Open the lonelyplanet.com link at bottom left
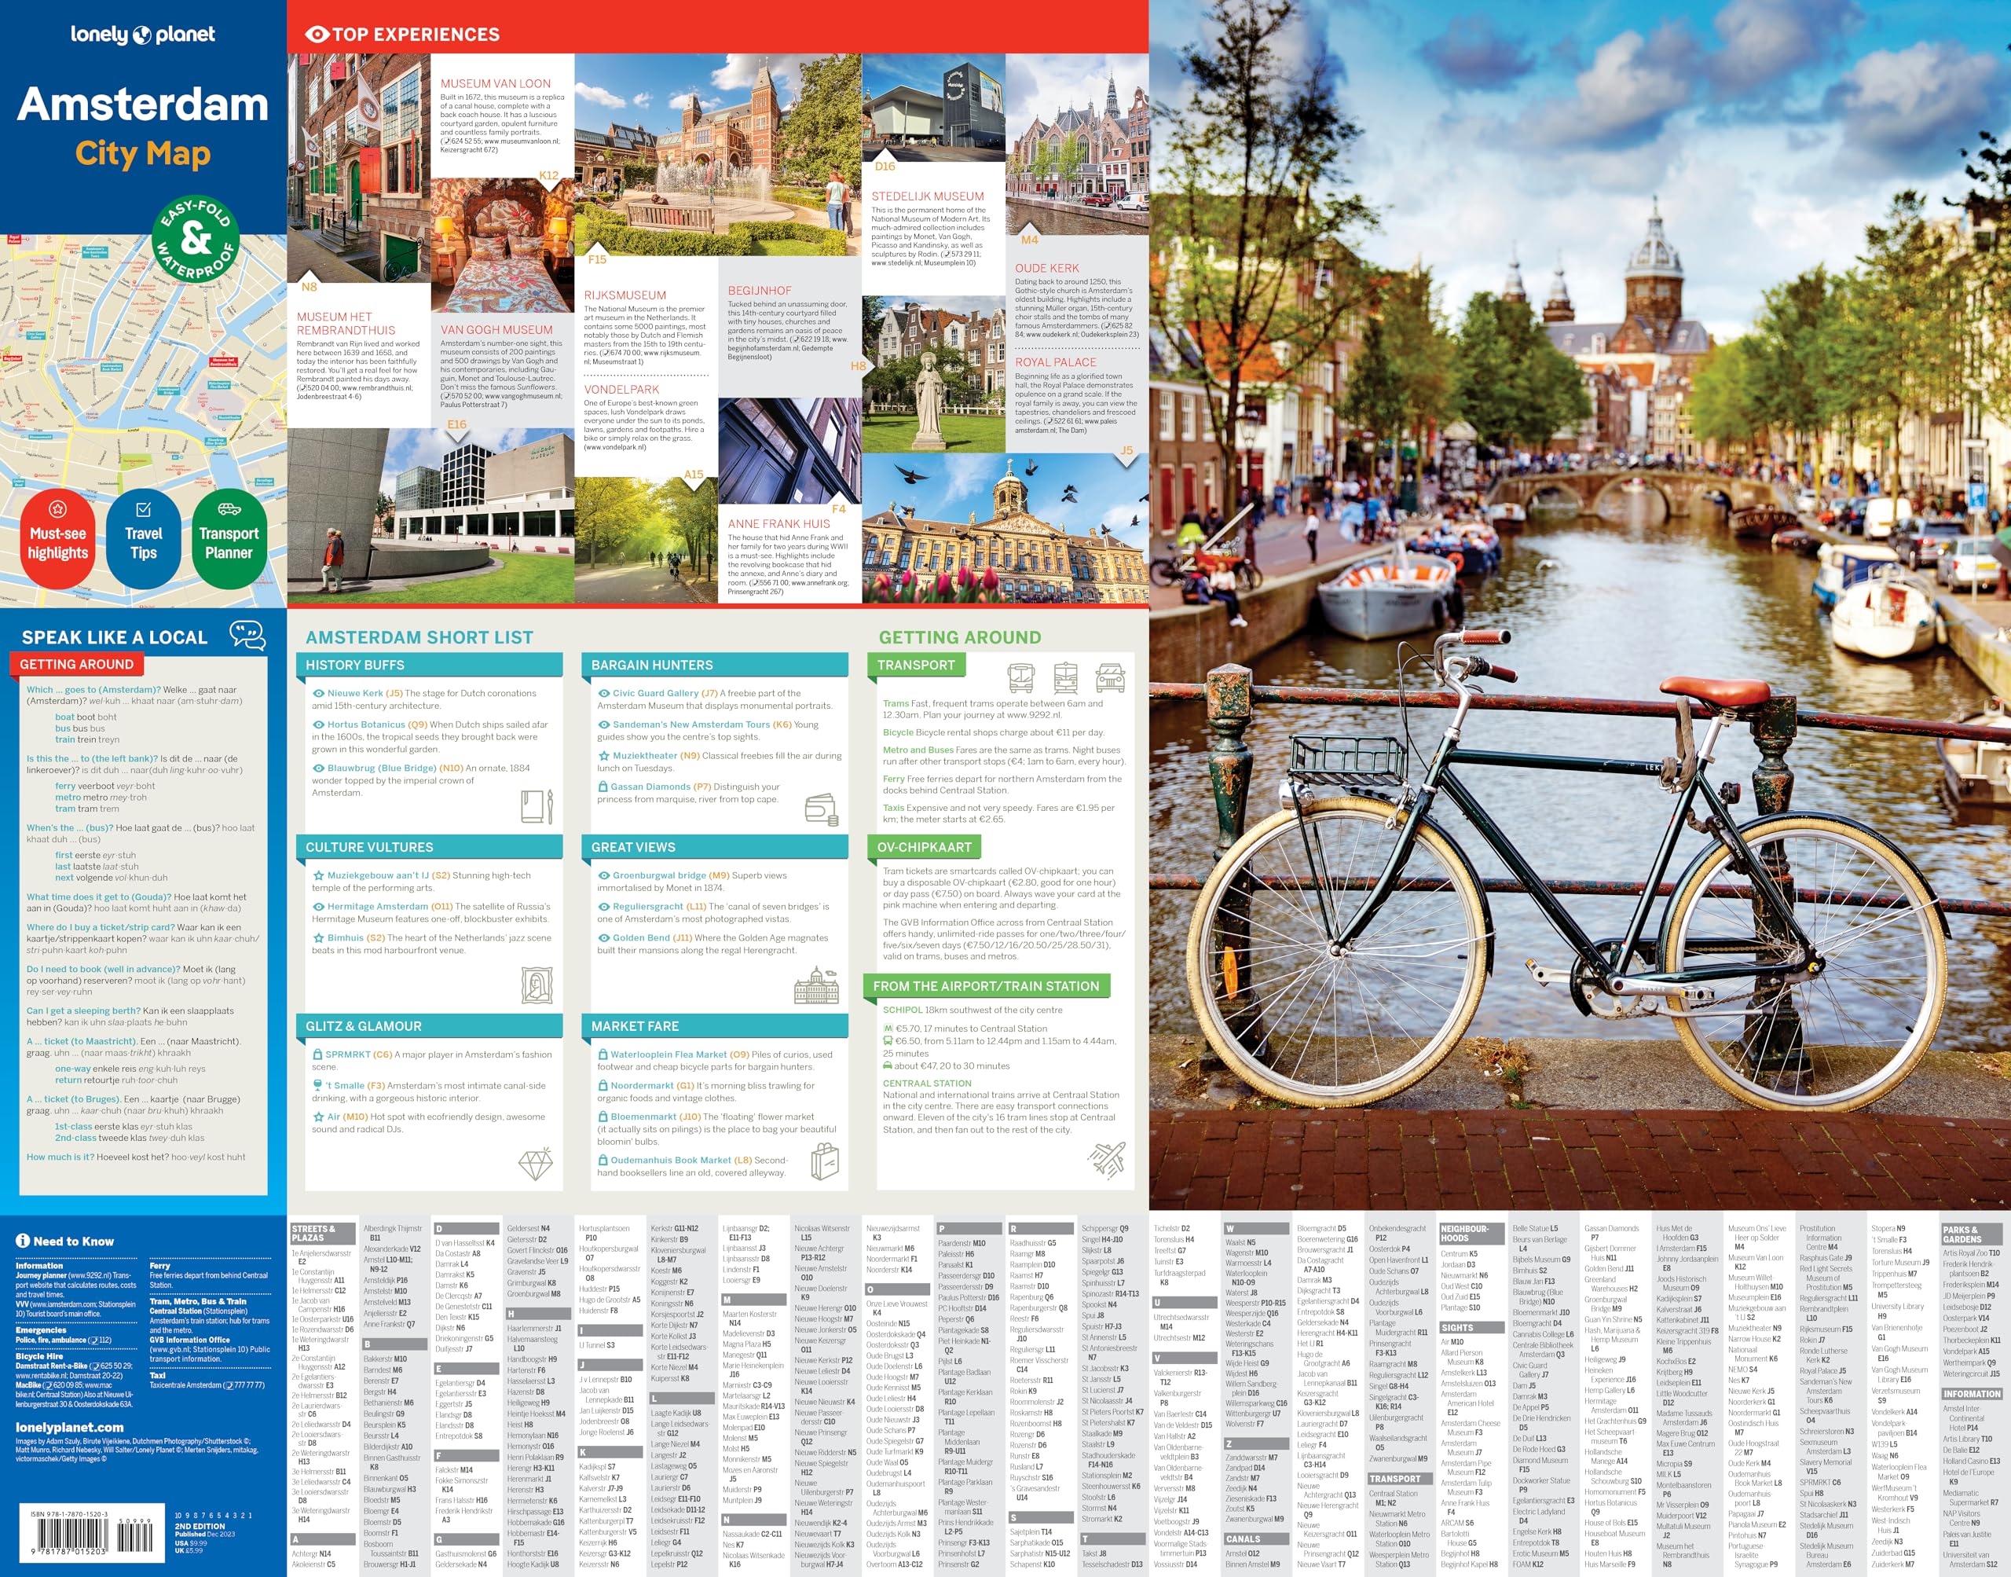The image size is (2011, 1577). coord(69,1426)
